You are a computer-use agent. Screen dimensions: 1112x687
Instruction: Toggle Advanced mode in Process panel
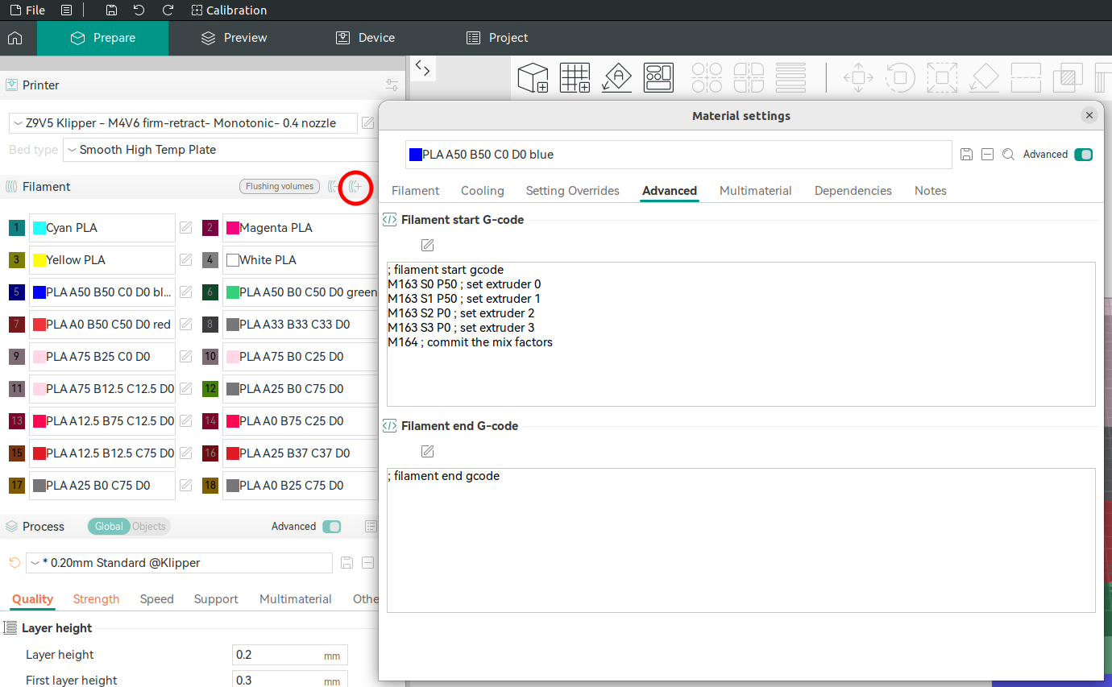[332, 527]
